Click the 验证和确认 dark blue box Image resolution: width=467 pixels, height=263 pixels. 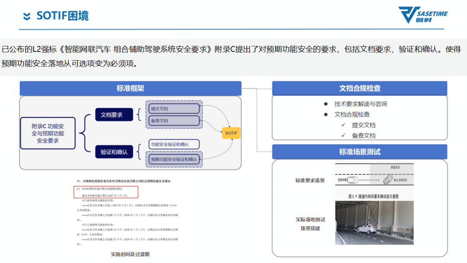point(114,152)
